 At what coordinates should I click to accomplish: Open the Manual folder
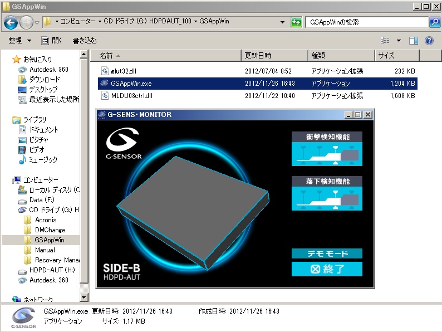pyautogui.click(x=45, y=250)
